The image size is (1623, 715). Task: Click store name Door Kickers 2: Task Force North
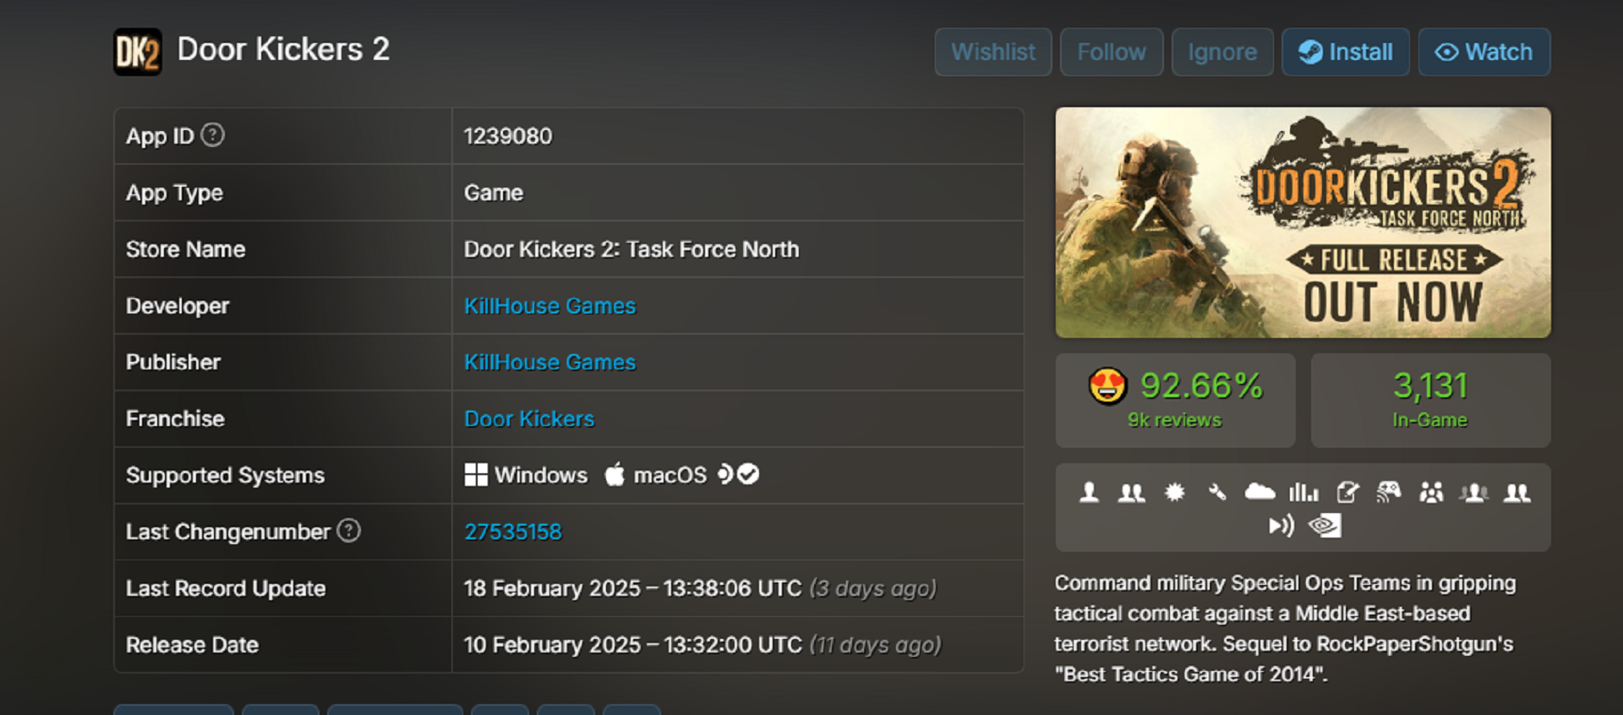point(631,249)
